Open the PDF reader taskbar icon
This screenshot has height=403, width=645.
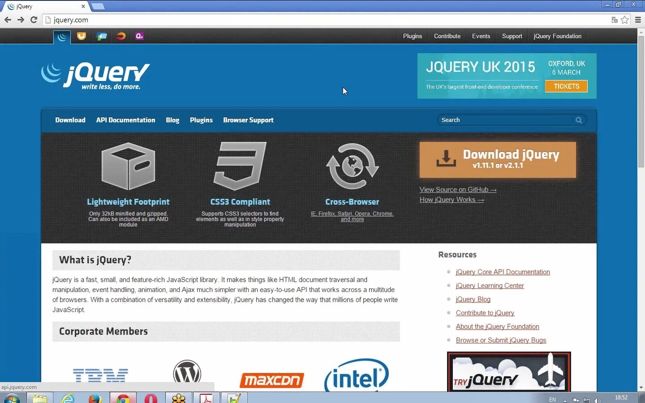206,398
